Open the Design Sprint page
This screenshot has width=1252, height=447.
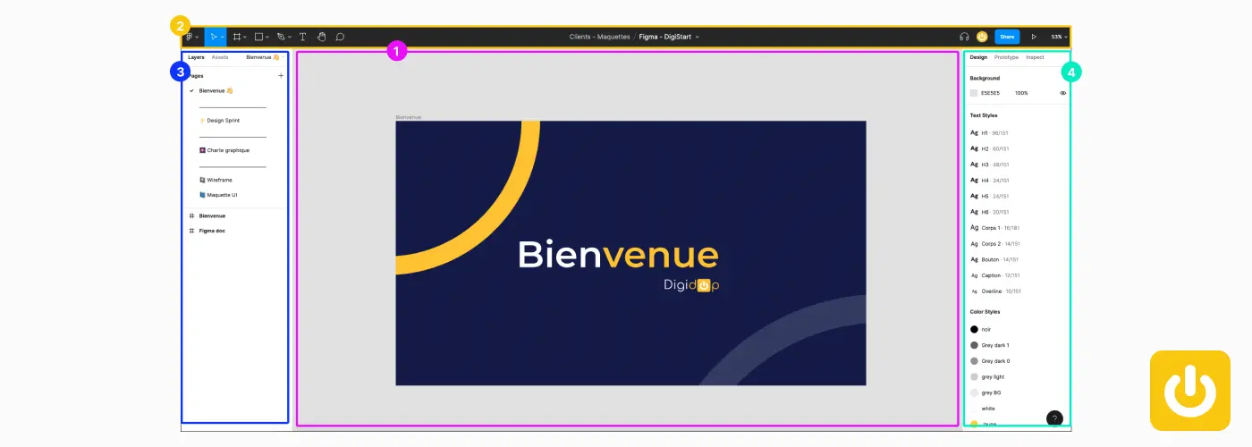(x=219, y=121)
